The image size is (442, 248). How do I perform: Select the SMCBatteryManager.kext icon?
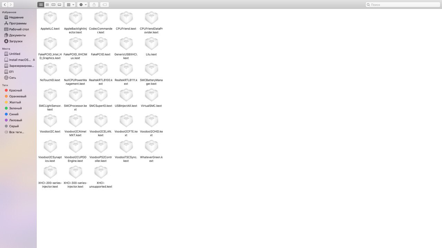pyautogui.click(x=151, y=69)
